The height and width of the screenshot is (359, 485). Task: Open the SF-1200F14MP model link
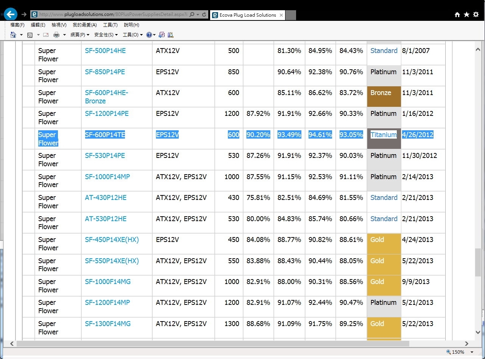pos(108,303)
